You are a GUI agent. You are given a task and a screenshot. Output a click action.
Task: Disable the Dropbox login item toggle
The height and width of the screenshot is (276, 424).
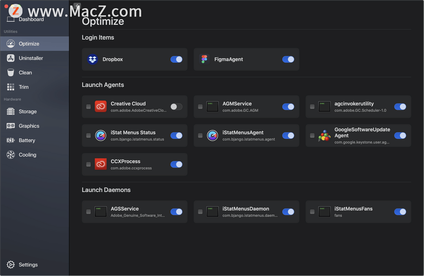(176, 59)
